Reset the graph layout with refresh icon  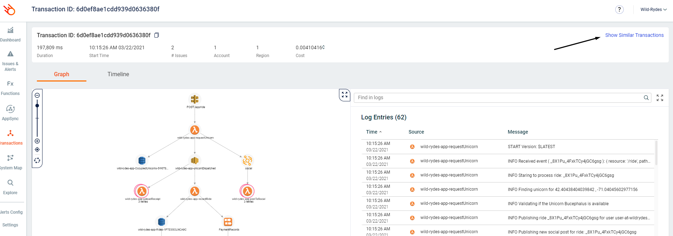pos(37,161)
